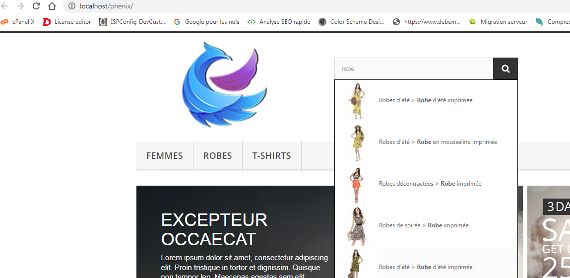Open the debem bookmark with globe icon

(427, 22)
